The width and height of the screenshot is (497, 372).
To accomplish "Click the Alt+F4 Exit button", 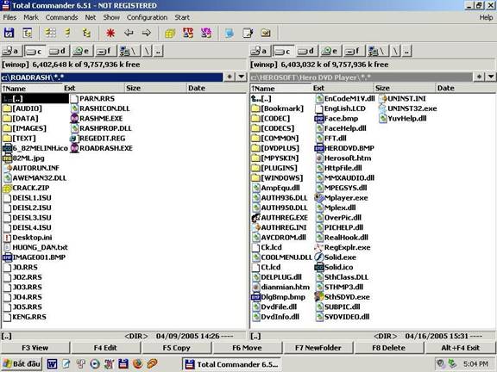I will coord(460,348).
